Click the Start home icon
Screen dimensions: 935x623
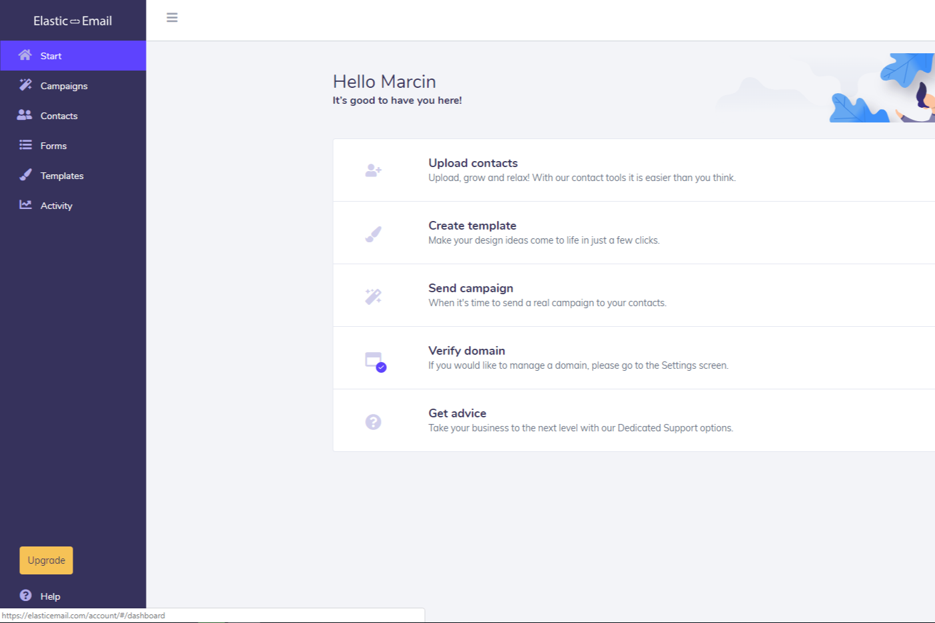point(25,55)
